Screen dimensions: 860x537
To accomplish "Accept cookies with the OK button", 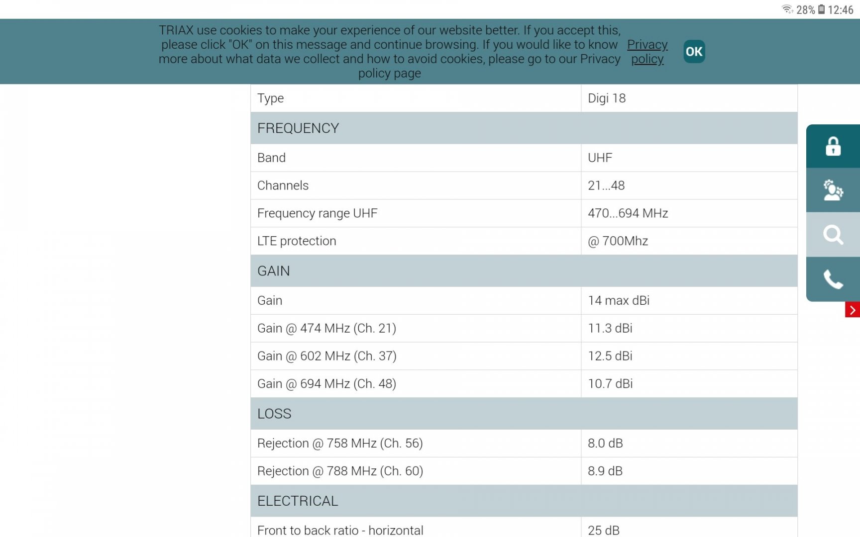I will 694,51.
